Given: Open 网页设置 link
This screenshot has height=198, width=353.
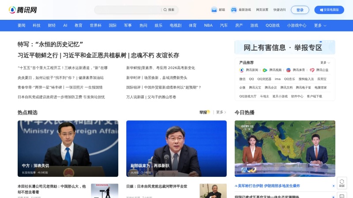Looking at the screenshot, I should coord(262,10).
